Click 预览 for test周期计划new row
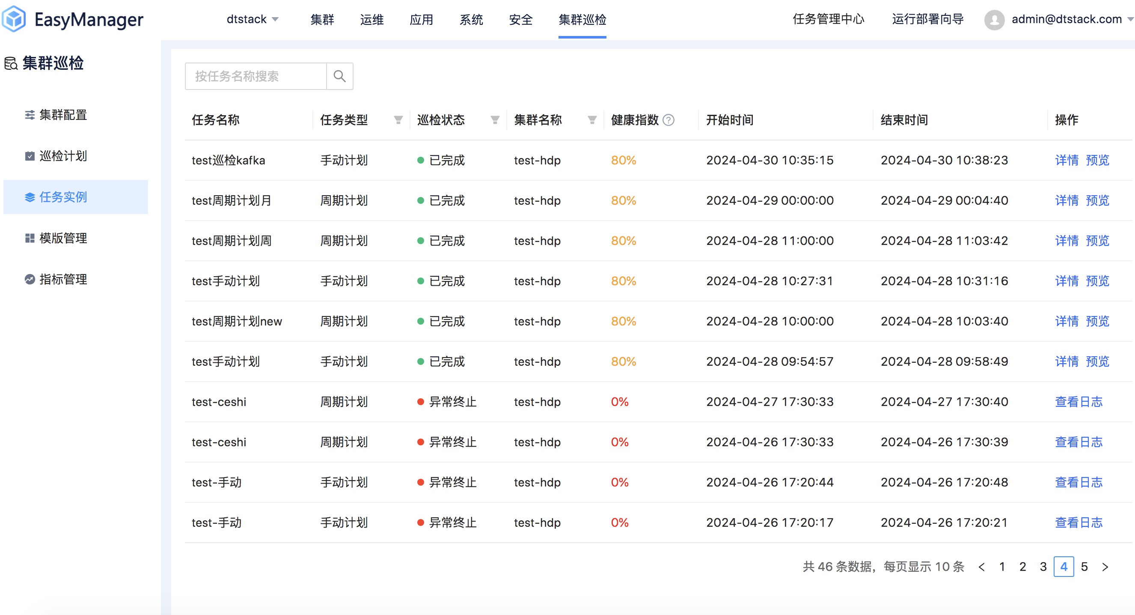1135x615 pixels. pos(1097,321)
